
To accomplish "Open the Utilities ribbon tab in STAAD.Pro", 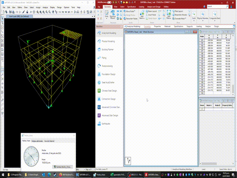I will (x=166, y=7).
